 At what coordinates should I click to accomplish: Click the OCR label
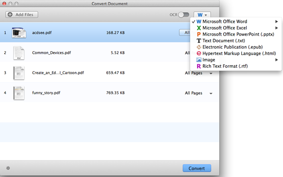point(173,15)
